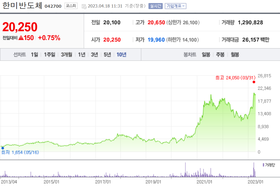Click the 봉차트 label

190,54
